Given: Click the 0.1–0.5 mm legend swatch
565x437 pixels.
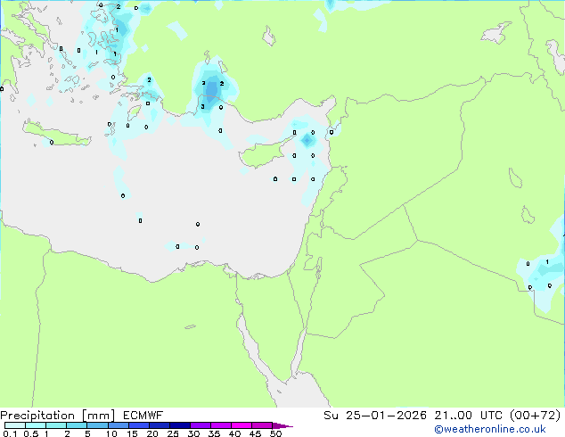Looking at the screenshot, I should coord(15,425).
